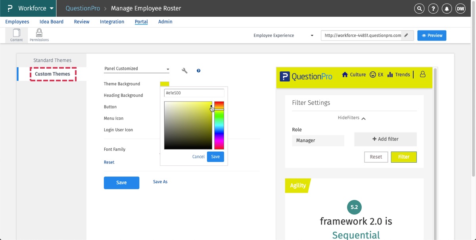Click the Save As link

[160, 182]
